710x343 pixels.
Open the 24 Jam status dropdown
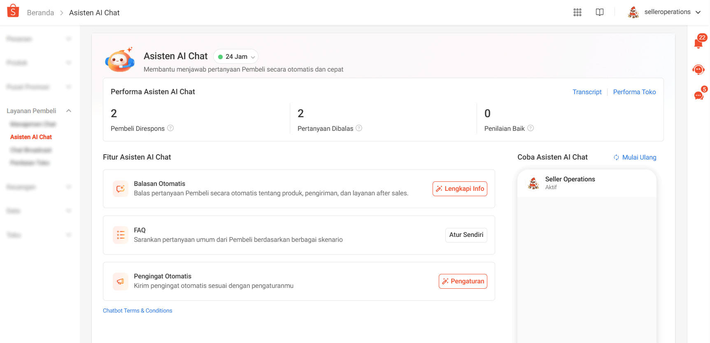tap(236, 57)
